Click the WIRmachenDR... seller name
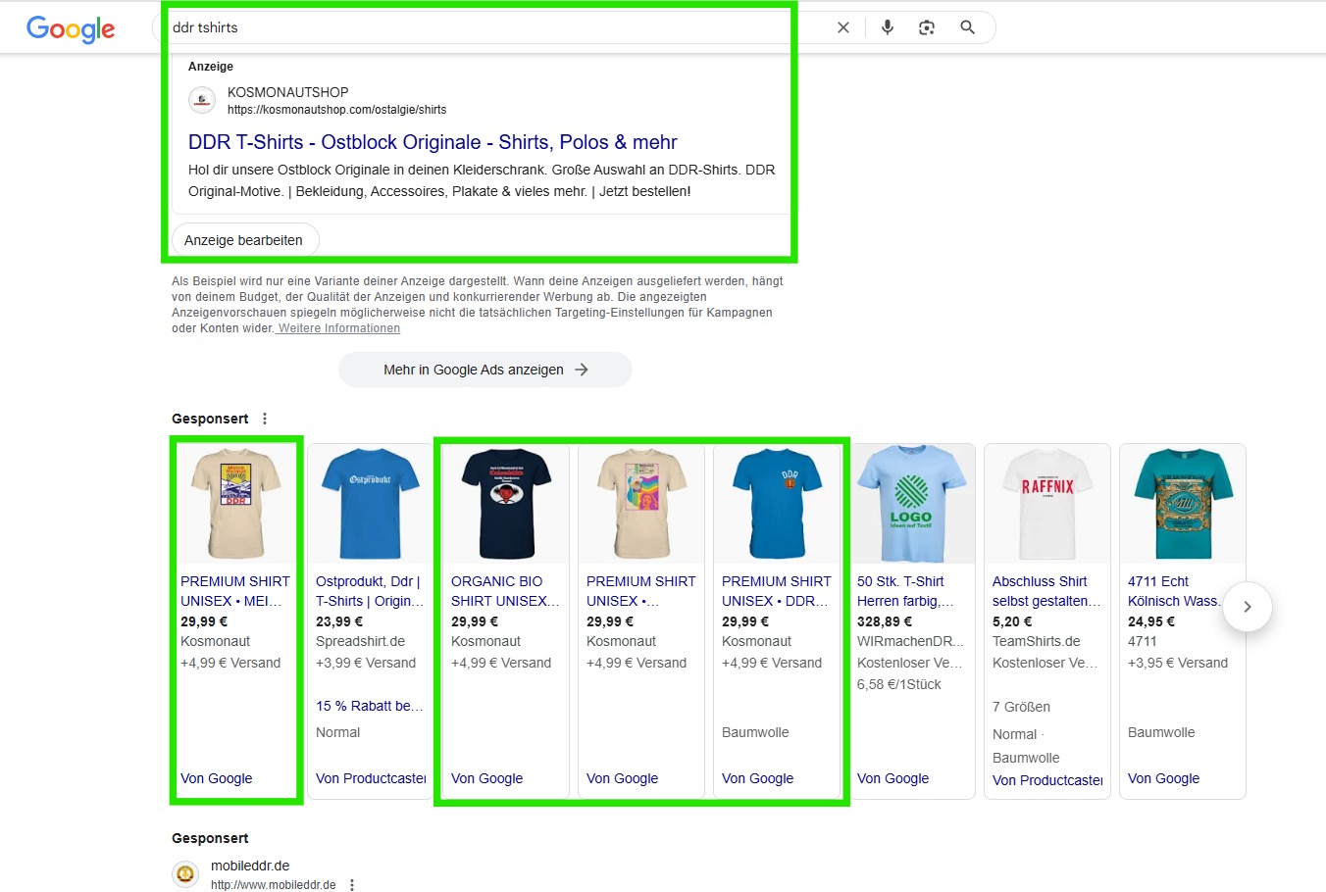The image size is (1326, 892). (x=910, y=641)
